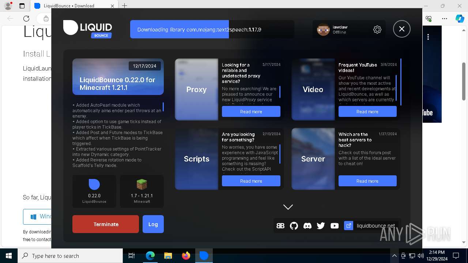Open the Discord icon link
This screenshot has height=263, width=468.
pyautogui.click(x=307, y=226)
